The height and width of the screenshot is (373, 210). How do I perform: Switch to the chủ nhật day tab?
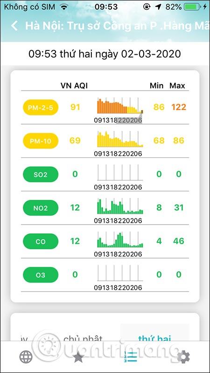coord(83,338)
